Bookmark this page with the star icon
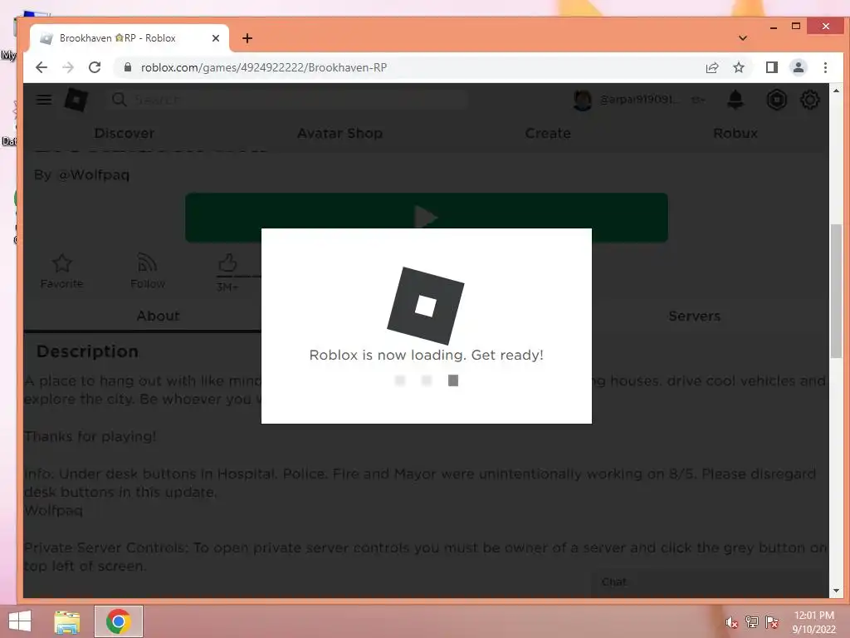Screen dimensions: 850x638 coord(738,67)
